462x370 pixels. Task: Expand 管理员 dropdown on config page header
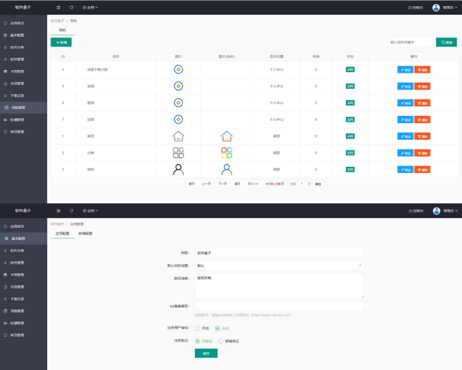(451, 211)
